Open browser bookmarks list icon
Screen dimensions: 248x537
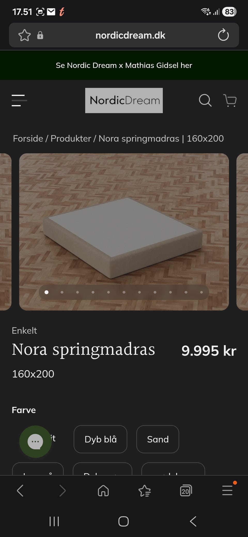pyautogui.click(x=145, y=491)
